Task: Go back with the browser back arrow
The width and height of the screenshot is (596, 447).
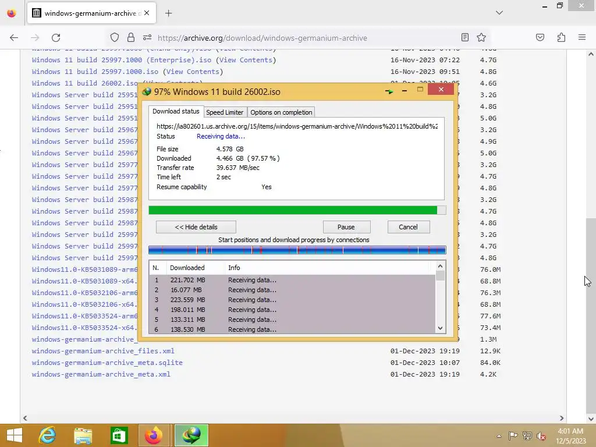Action: click(x=14, y=37)
